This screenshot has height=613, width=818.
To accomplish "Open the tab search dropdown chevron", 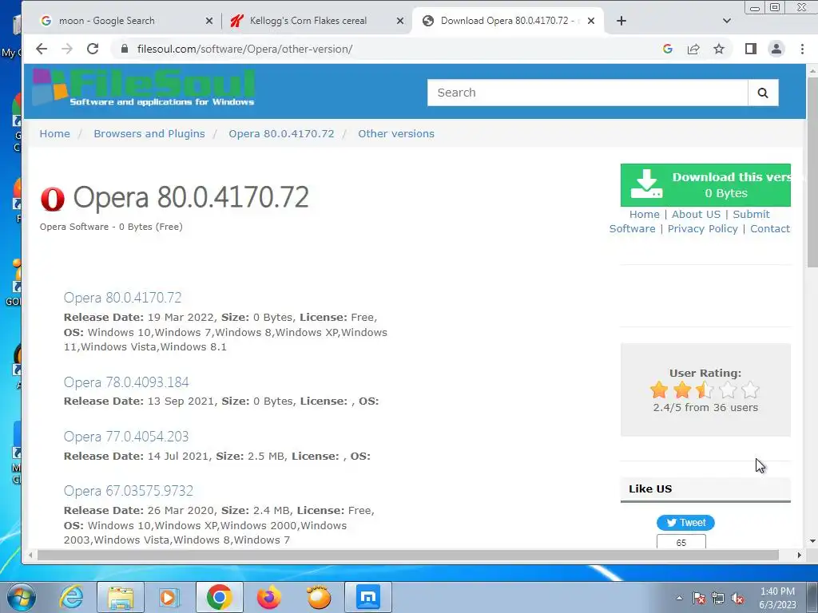I will [x=727, y=21].
